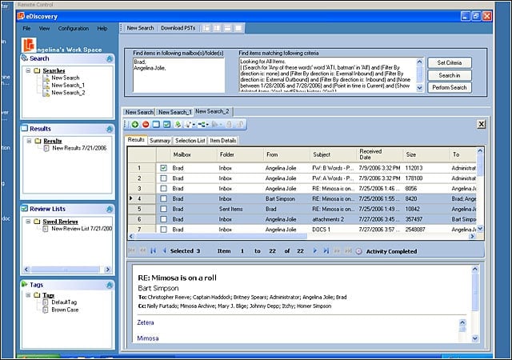Click the criteria box scroll down arrow

[x=419, y=87]
